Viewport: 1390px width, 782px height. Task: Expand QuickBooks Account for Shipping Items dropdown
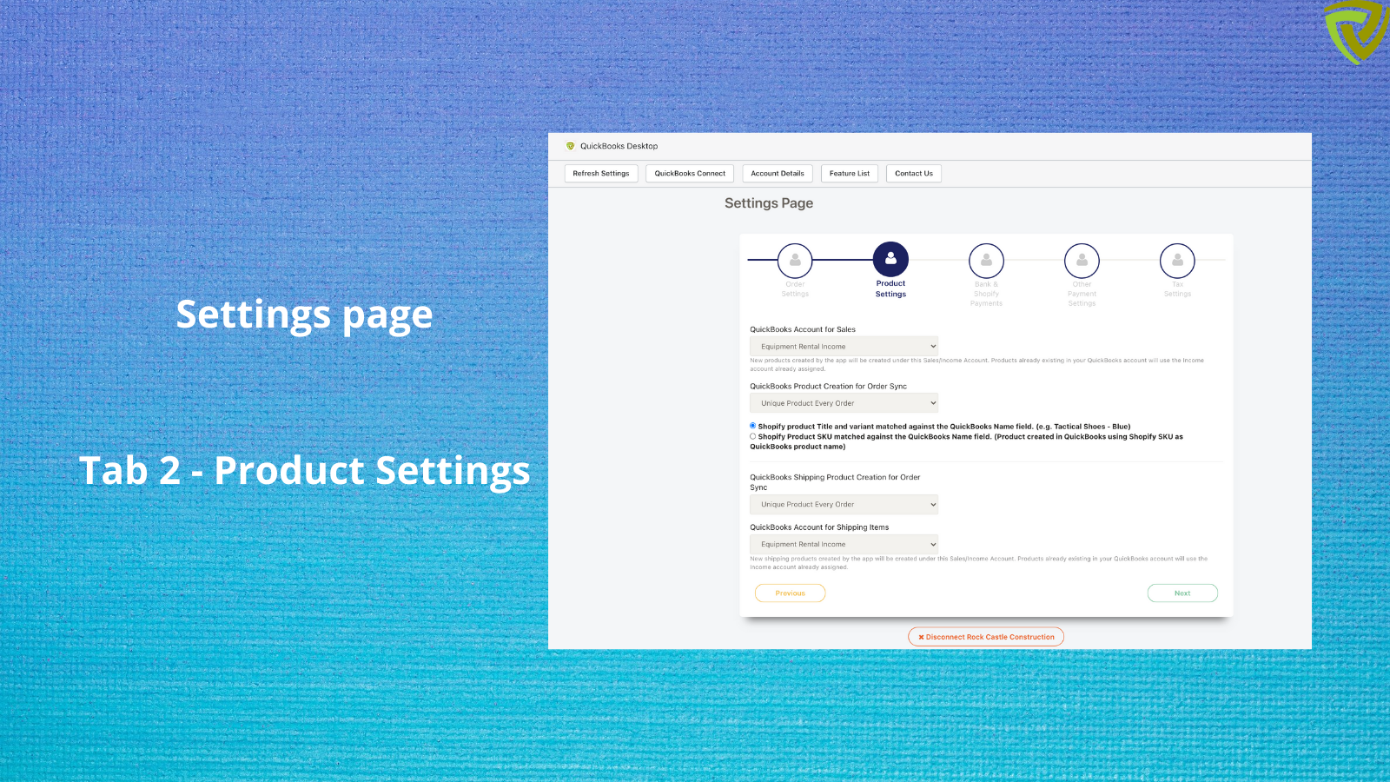[844, 545]
